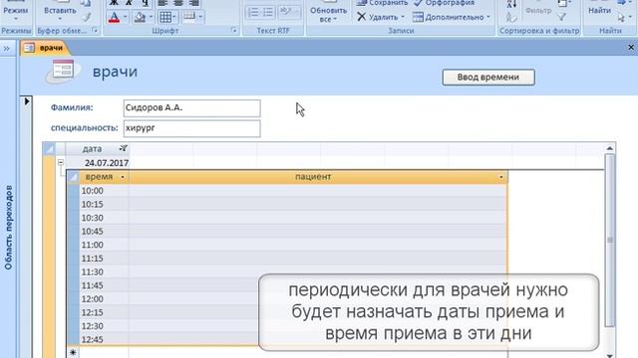Click the clear all sorts icon
Viewport: 638px width, 358px height.
(511, 17)
